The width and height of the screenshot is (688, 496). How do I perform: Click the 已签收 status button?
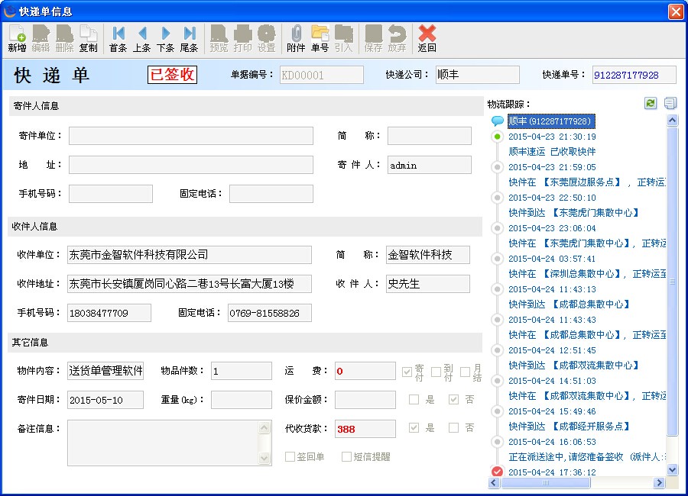tap(172, 75)
